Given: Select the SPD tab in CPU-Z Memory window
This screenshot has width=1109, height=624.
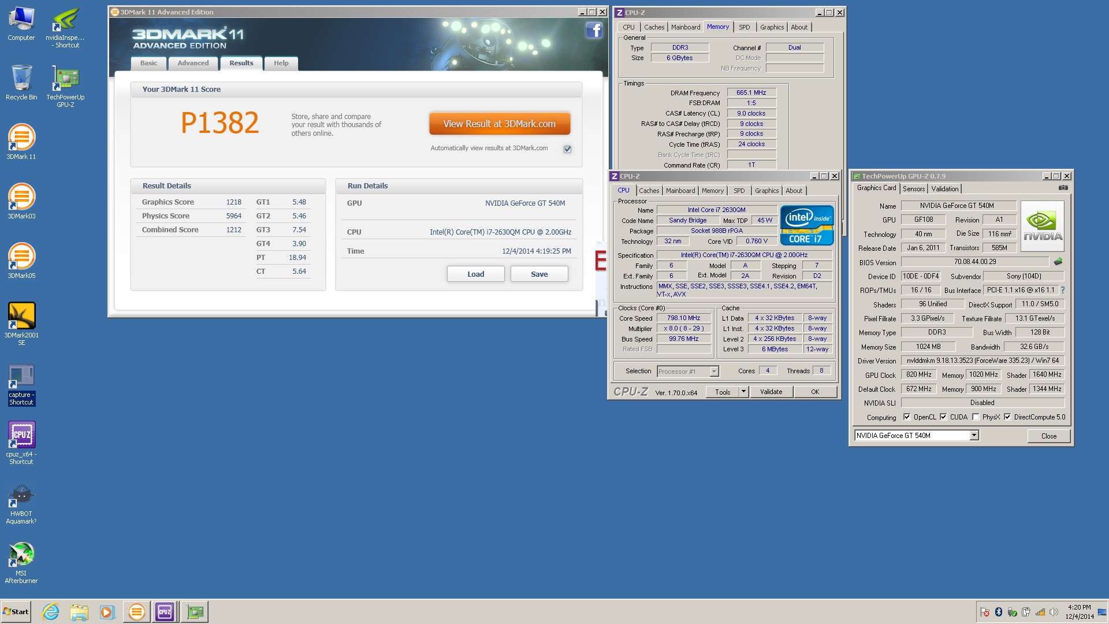Looking at the screenshot, I should coord(744,27).
